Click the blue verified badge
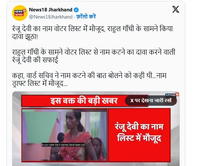The image size is (199, 166). point(76,10)
